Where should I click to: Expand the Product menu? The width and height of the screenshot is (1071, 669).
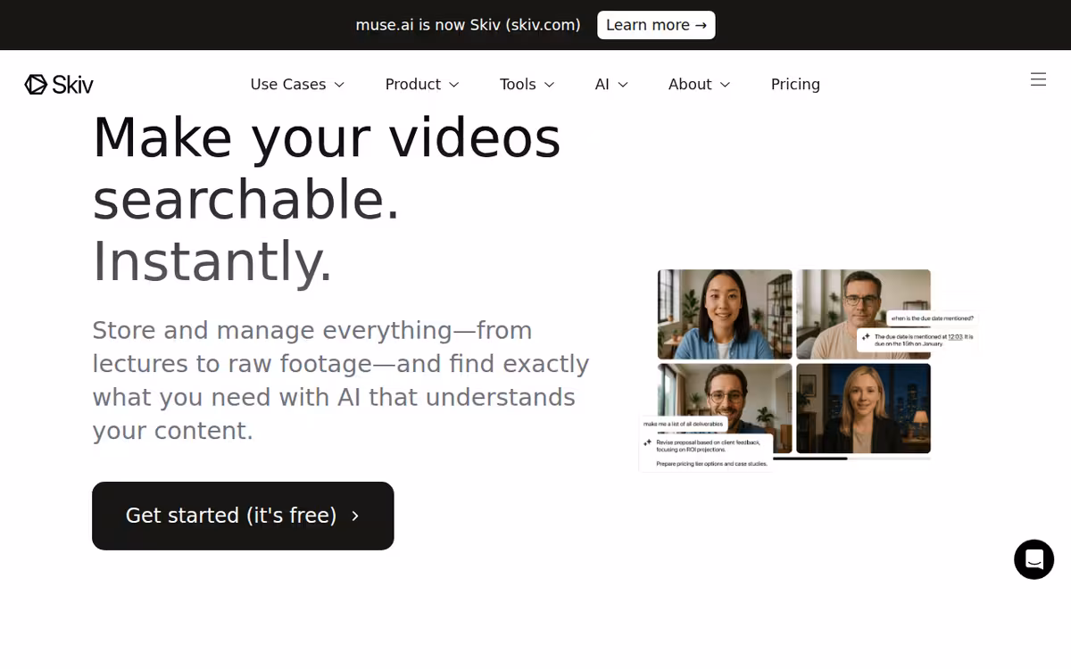click(422, 84)
